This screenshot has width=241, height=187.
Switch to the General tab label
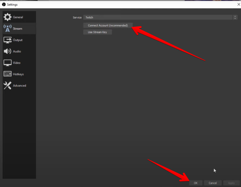click(18, 17)
